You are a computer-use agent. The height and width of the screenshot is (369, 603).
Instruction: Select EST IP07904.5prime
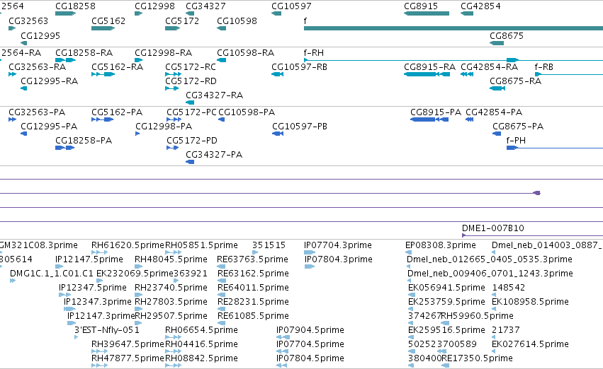(x=310, y=330)
